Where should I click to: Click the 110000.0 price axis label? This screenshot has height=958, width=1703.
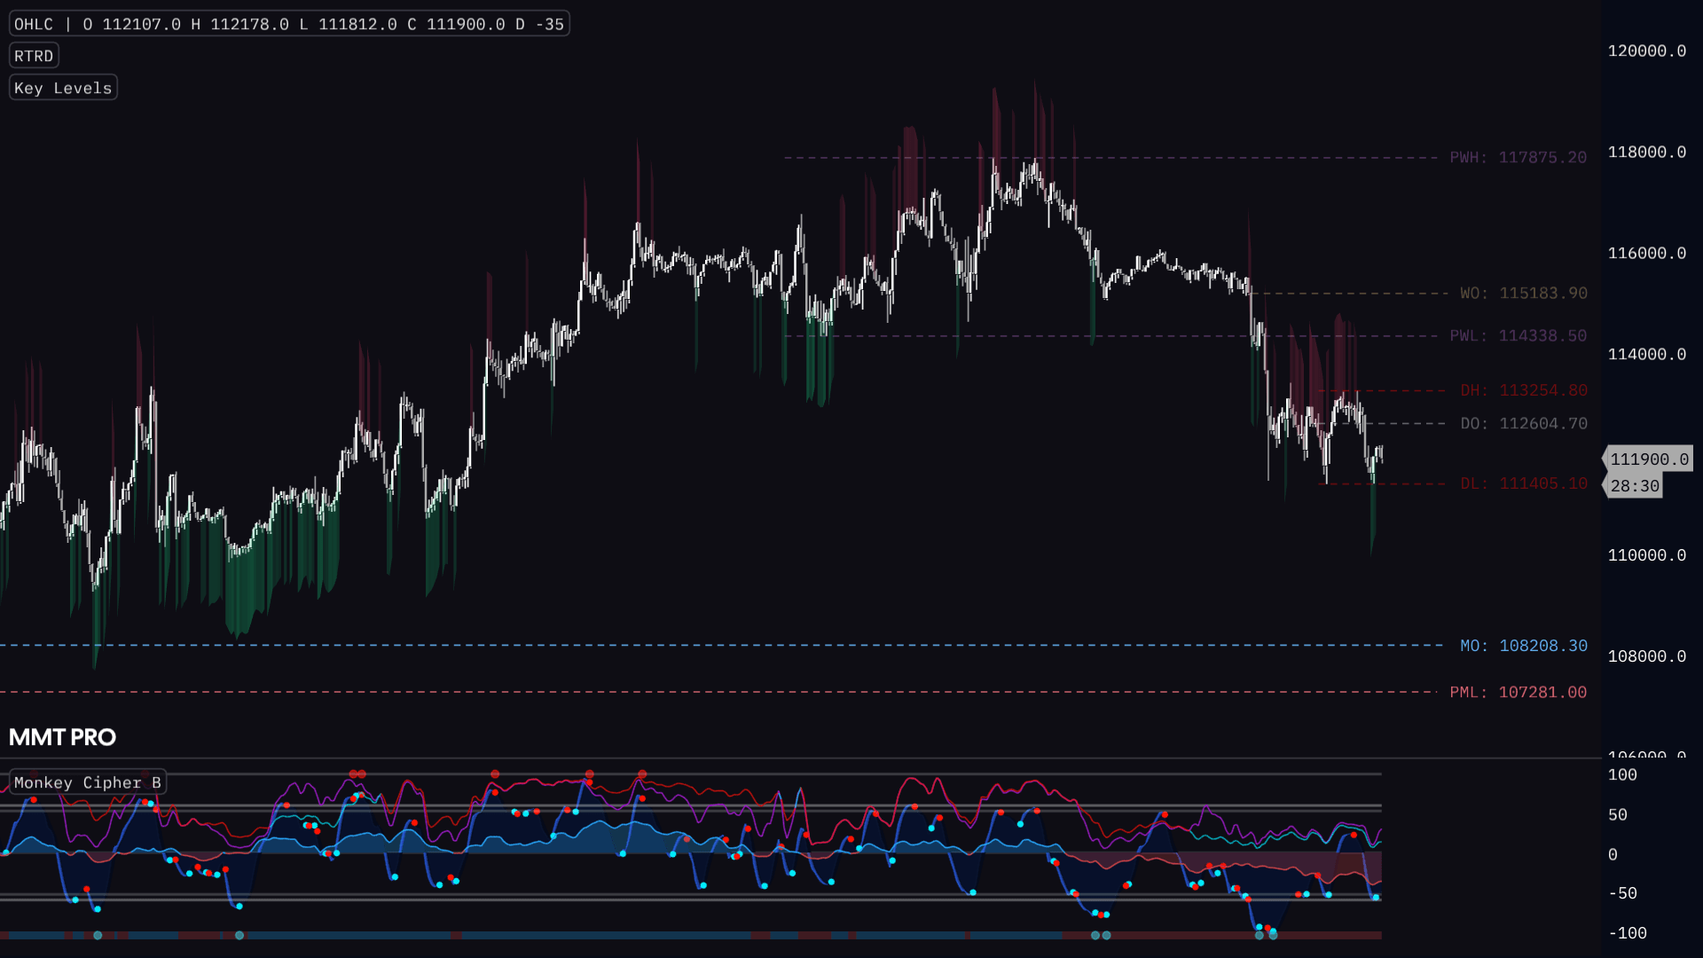(1646, 555)
